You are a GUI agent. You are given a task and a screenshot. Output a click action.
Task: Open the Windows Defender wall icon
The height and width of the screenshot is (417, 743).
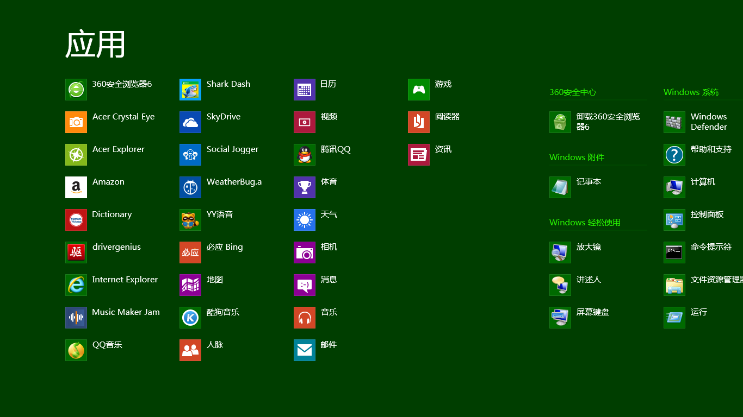point(674,122)
